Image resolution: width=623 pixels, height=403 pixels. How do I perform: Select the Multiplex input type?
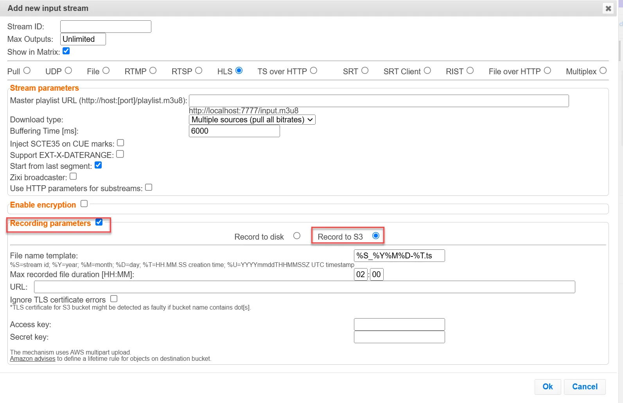click(603, 70)
